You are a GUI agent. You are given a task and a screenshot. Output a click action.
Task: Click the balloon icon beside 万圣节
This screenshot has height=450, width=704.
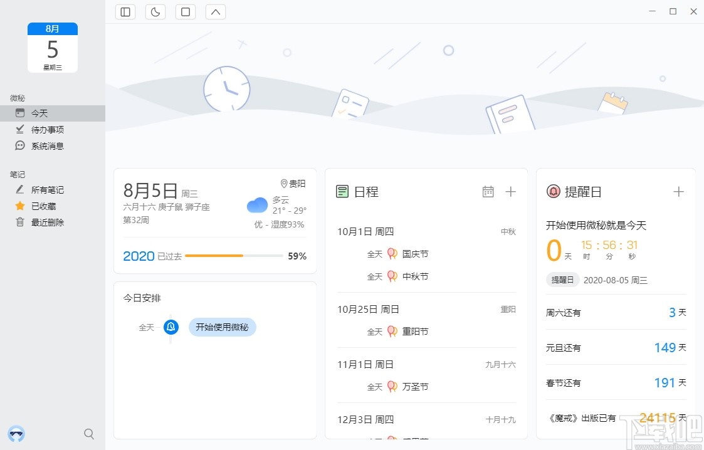click(x=392, y=387)
